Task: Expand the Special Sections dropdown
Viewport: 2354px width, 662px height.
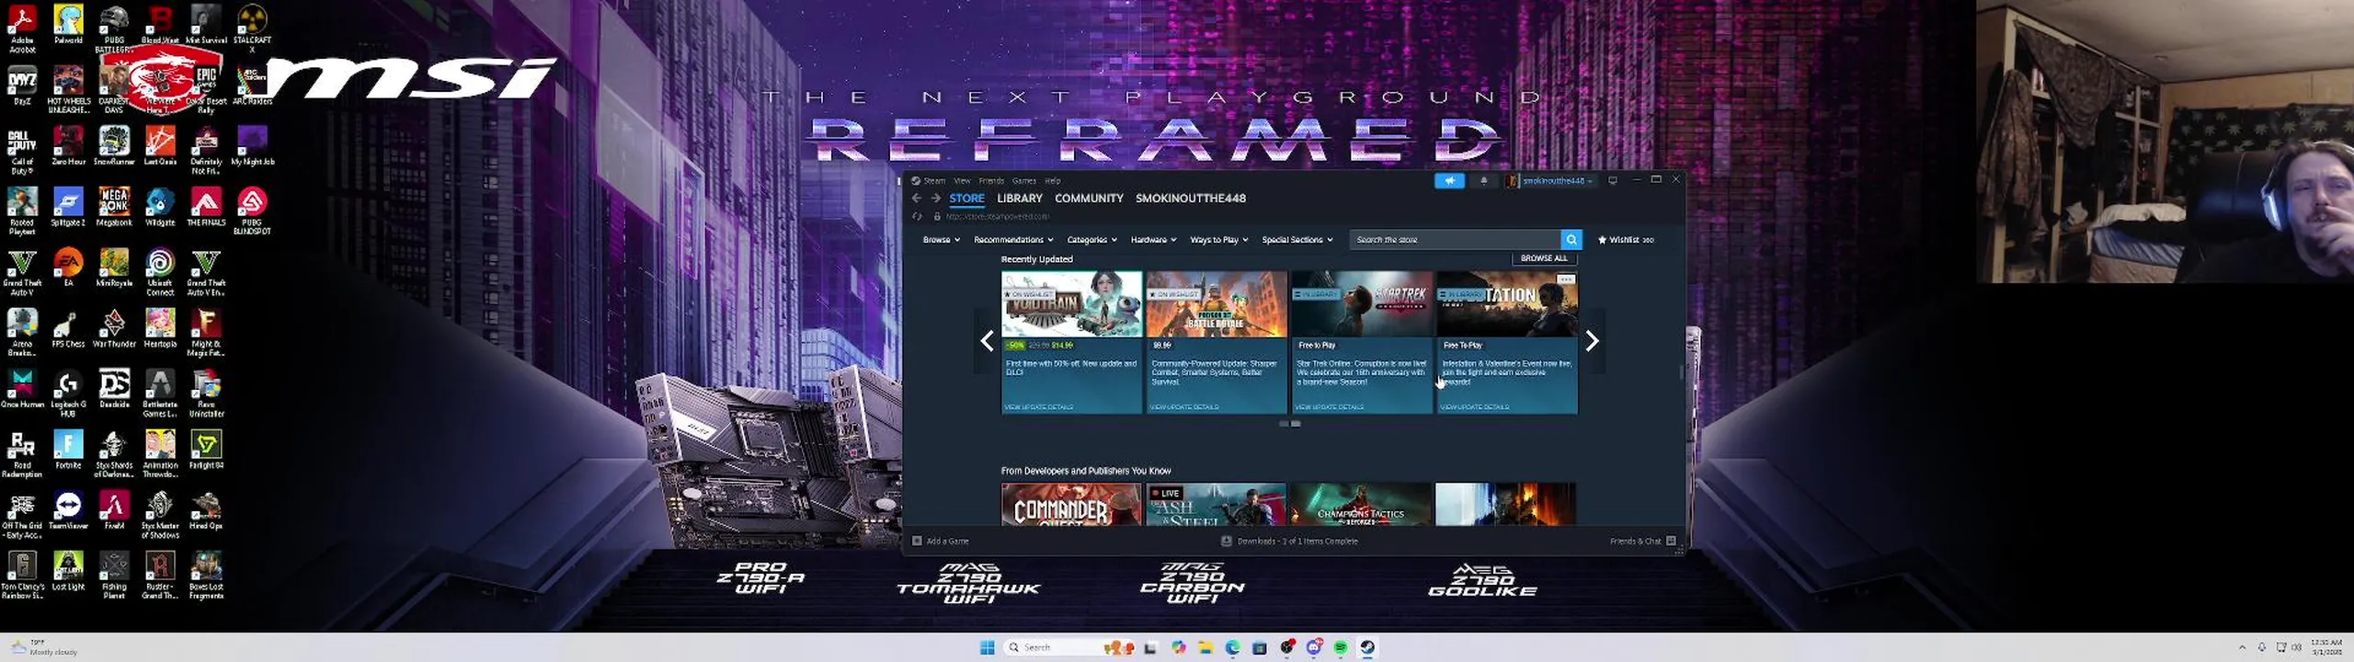Action: pos(1297,240)
